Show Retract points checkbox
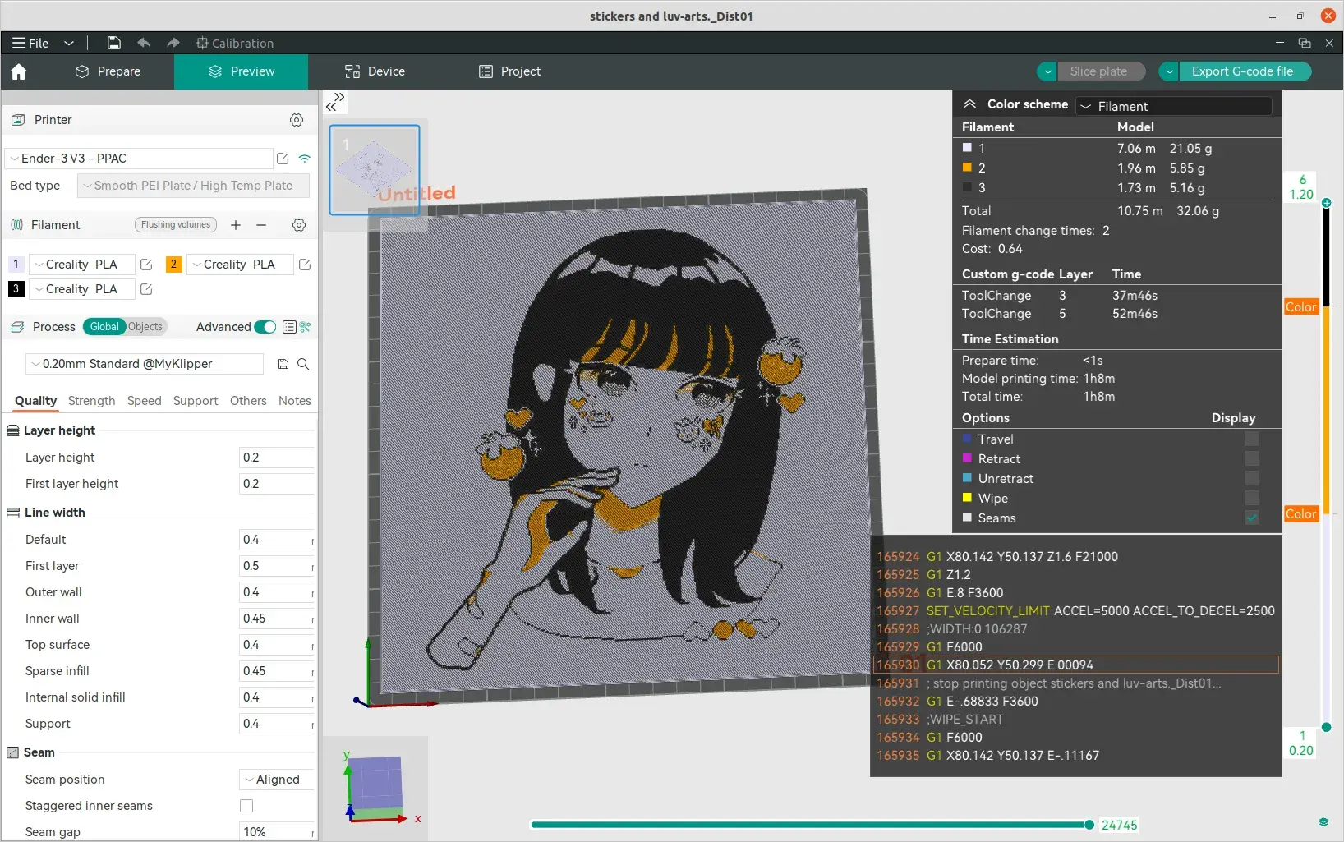The image size is (1344, 842). tap(1252, 459)
